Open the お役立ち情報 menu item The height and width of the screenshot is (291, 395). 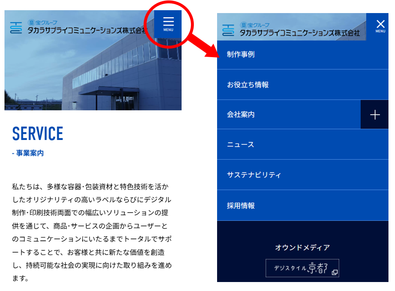click(248, 85)
